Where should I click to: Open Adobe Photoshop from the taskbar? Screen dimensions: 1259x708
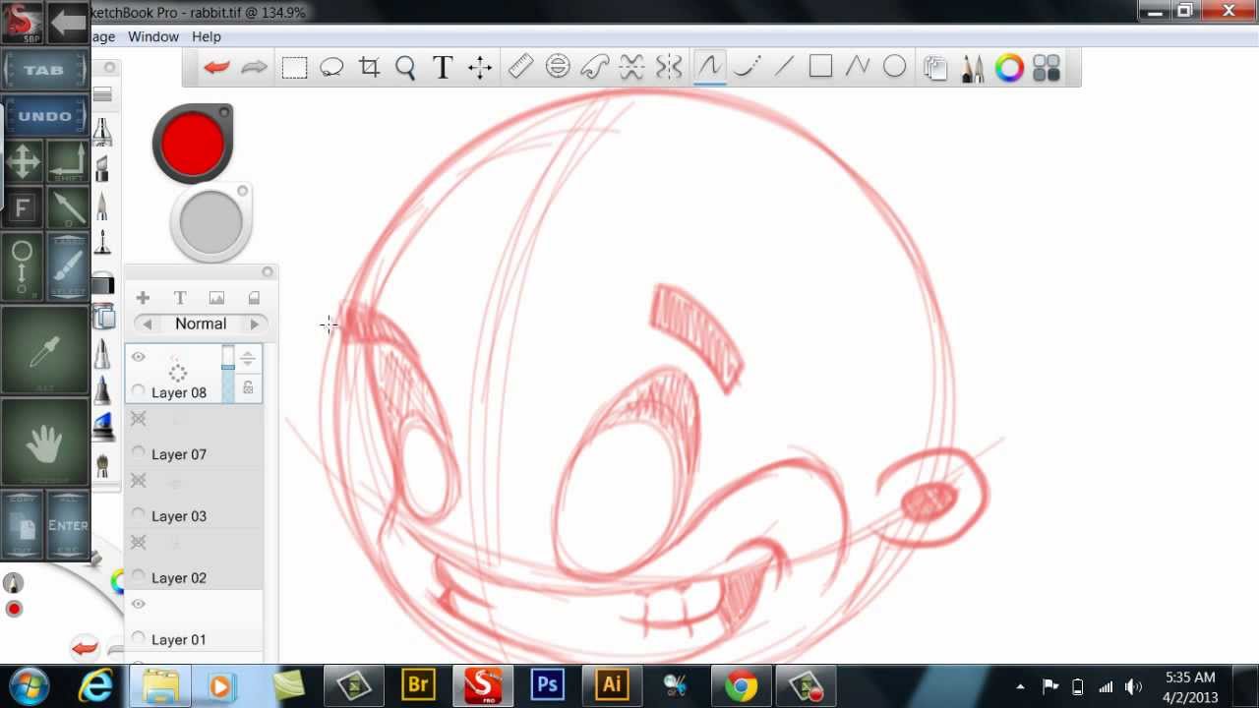pos(547,685)
